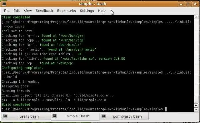Viewport: 200px width, 123px height.
Task: Click the terminal cursor at the last prompt
Action: (x=166, y=109)
